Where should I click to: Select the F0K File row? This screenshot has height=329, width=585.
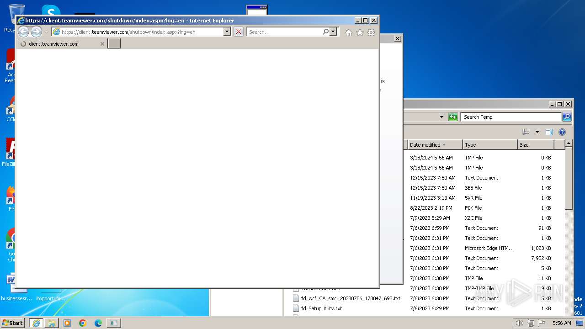click(x=480, y=208)
